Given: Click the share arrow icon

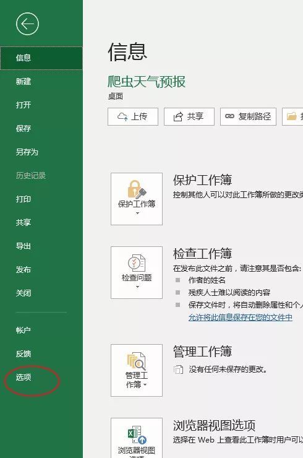Looking at the screenshot, I should tap(178, 116).
